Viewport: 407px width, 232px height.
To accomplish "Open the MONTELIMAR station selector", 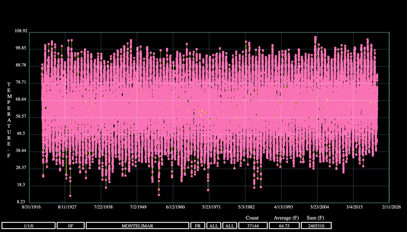I will point(137,226).
